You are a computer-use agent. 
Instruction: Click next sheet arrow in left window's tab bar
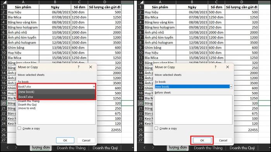pos(16,147)
